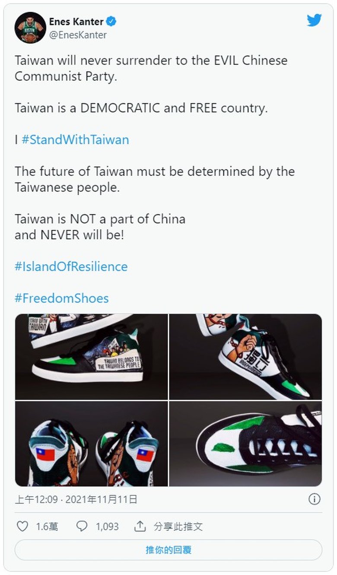337x575 pixels.
Task: Click the reply speech bubble icon
Action: [82, 526]
